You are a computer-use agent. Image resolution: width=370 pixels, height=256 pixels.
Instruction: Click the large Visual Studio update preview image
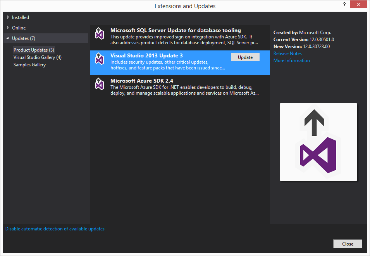click(x=318, y=142)
